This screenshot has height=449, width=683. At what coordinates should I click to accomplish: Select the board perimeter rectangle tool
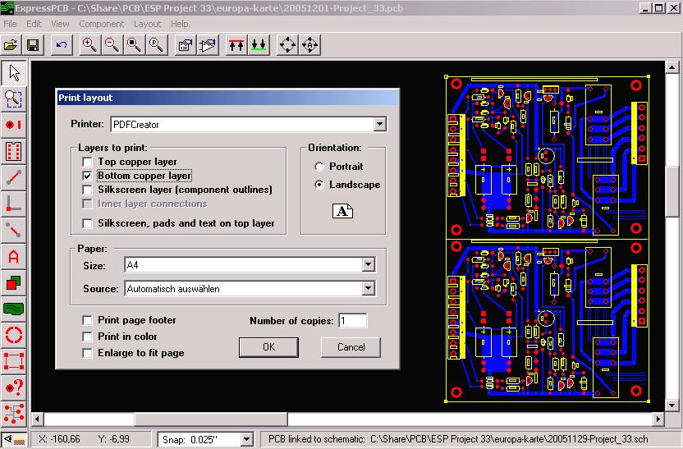point(13,361)
